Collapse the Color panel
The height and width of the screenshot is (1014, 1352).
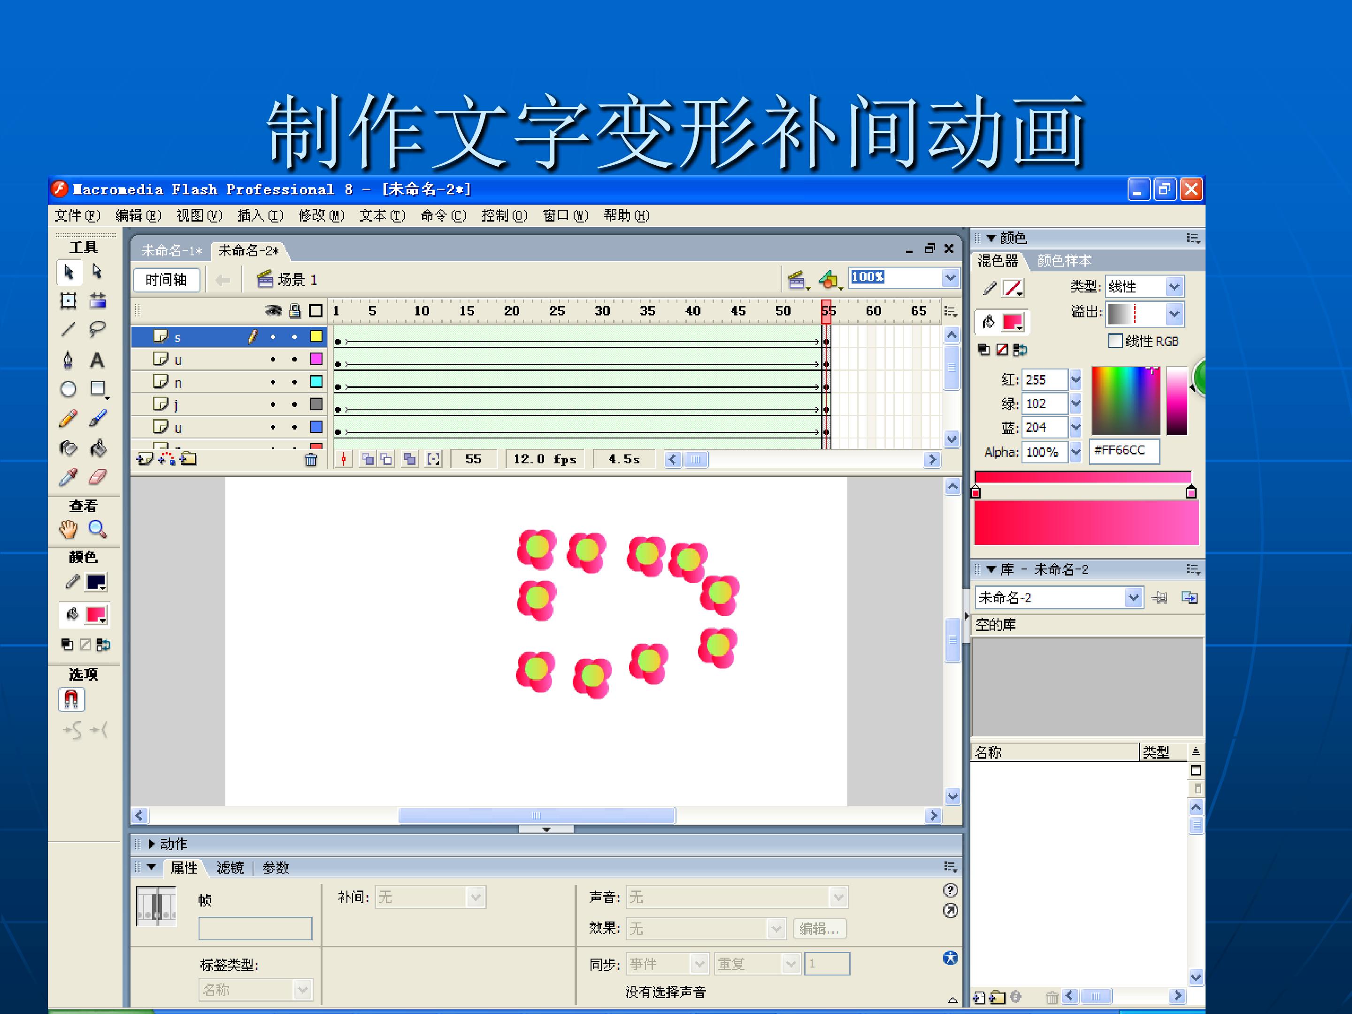[991, 238]
